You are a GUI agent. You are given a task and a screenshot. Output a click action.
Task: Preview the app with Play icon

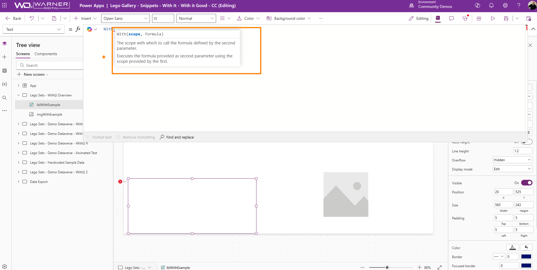click(493, 18)
